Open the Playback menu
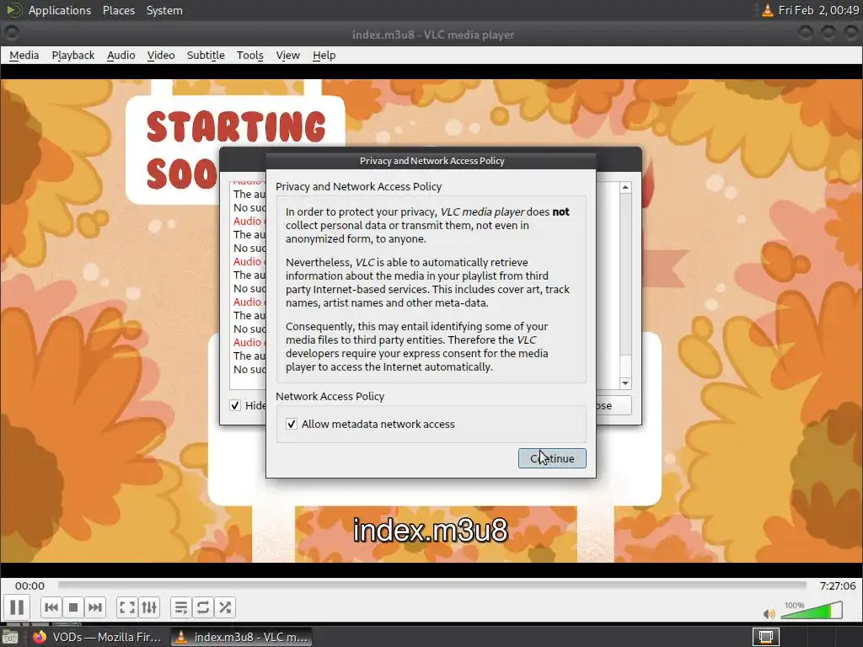The image size is (863, 647). [73, 55]
